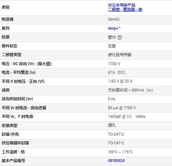Click the 1.65 V @ 20 A value
Viewport: 172px width, 166px height.
pyautogui.click(x=120, y=81)
